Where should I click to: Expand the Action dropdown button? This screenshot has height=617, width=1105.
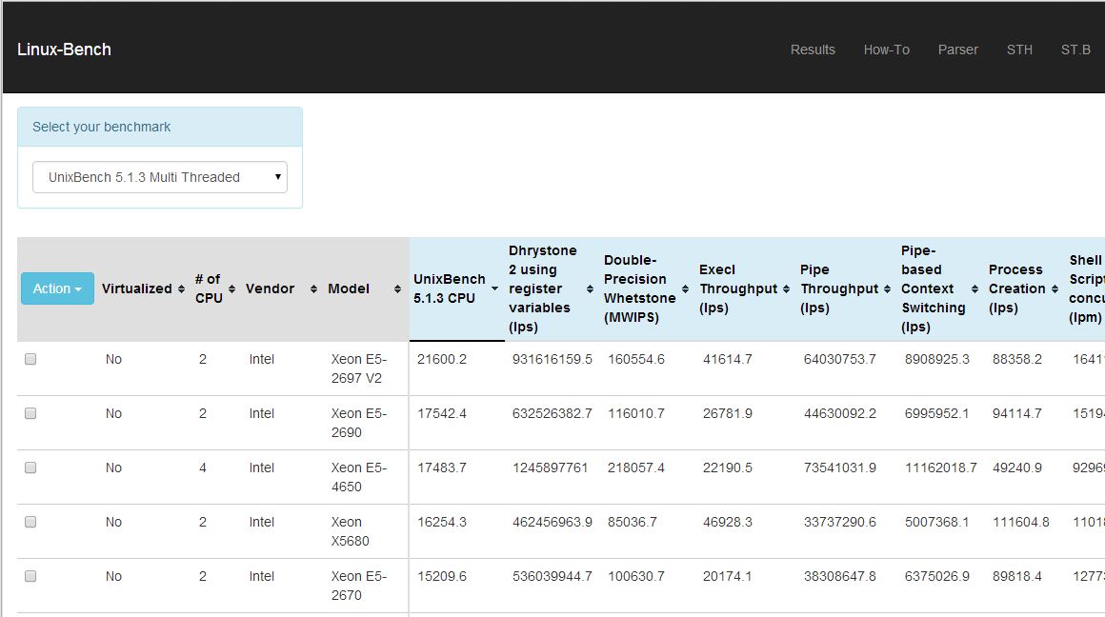[x=57, y=289]
